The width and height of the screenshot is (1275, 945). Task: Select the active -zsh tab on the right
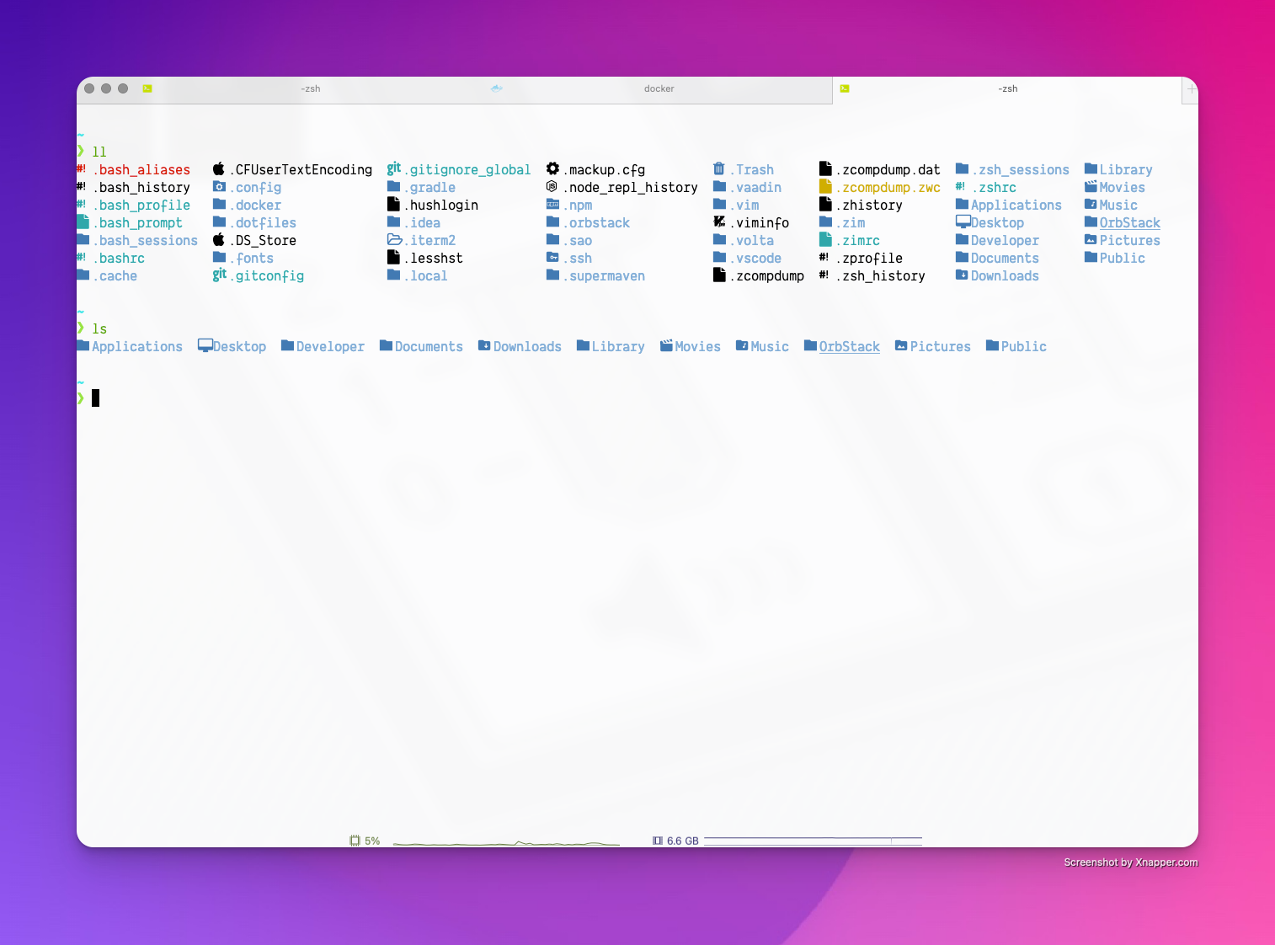pos(1007,88)
